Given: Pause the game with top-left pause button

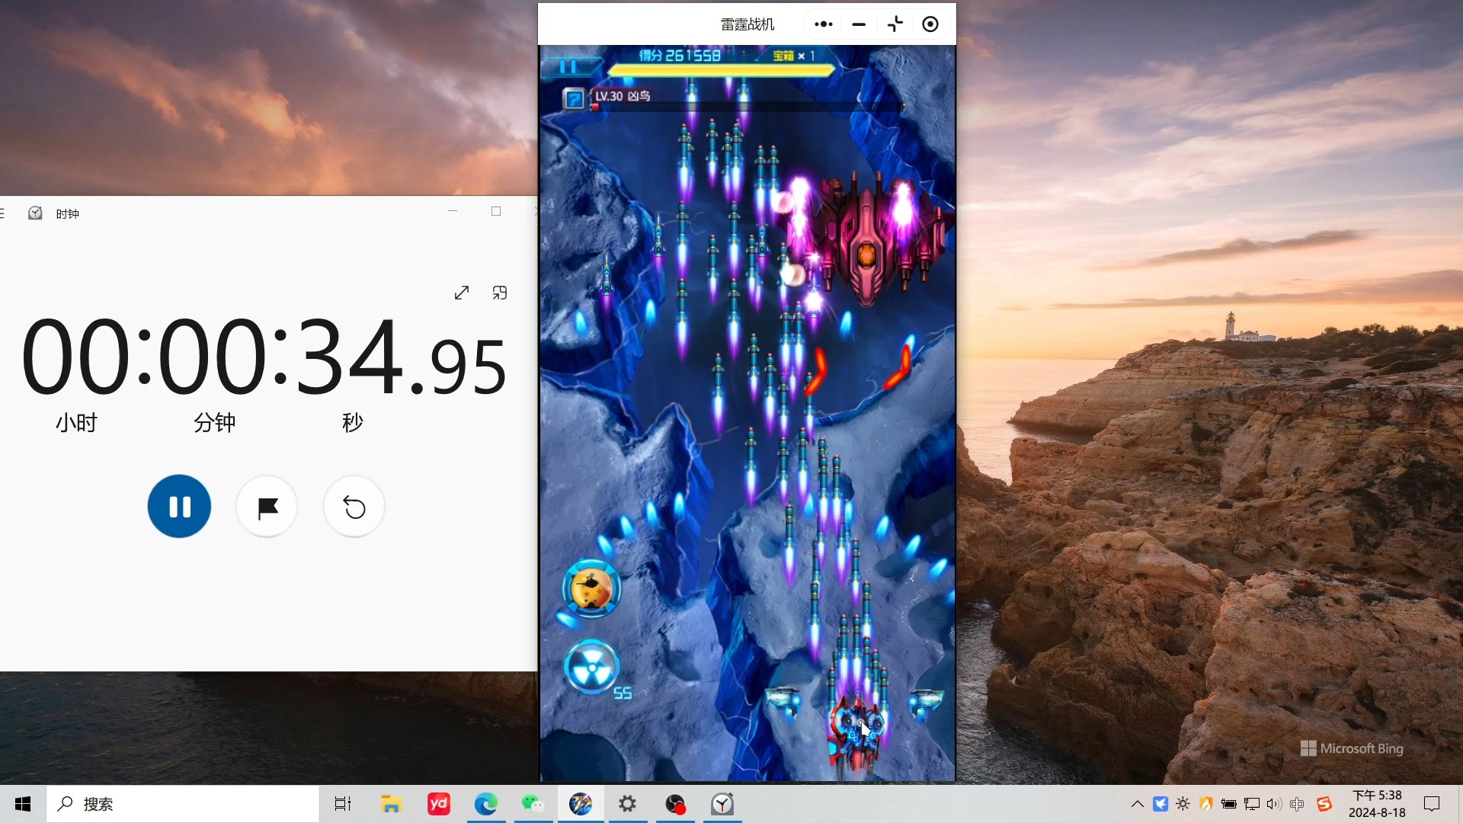Looking at the screenshot, I should [x=568, y=66].
